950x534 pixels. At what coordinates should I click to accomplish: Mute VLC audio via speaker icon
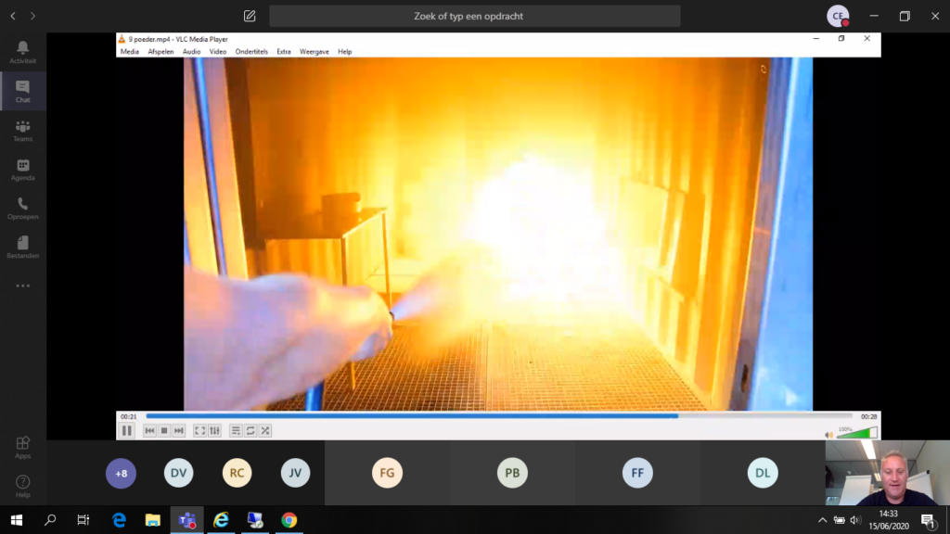click(x=829, y=434)
